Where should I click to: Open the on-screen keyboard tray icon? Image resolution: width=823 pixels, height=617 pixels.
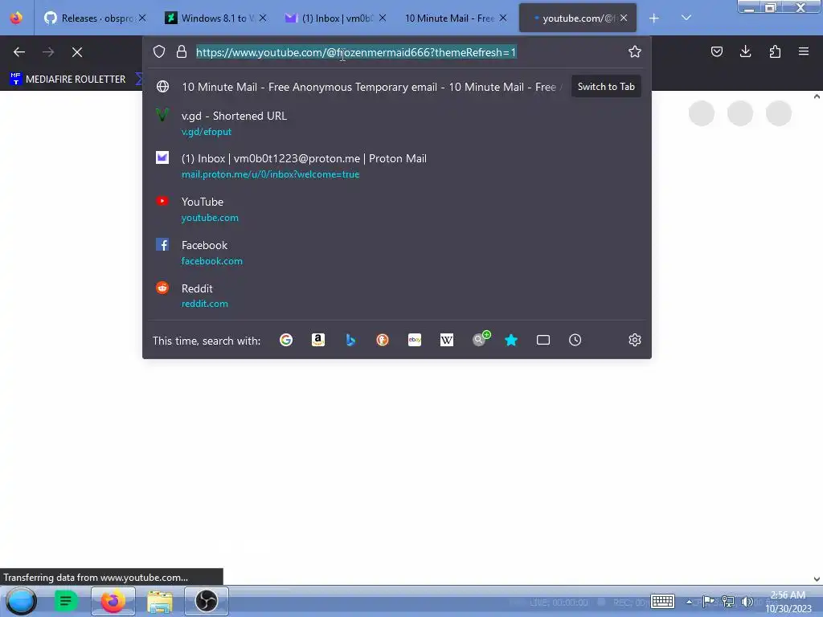coord(662,601)
